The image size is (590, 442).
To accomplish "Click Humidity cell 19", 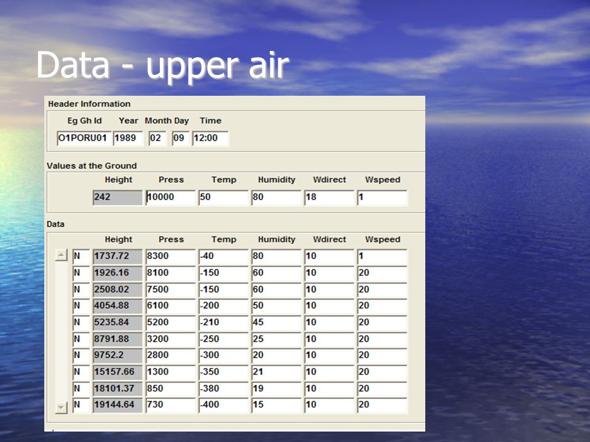I will coord(277,389).
